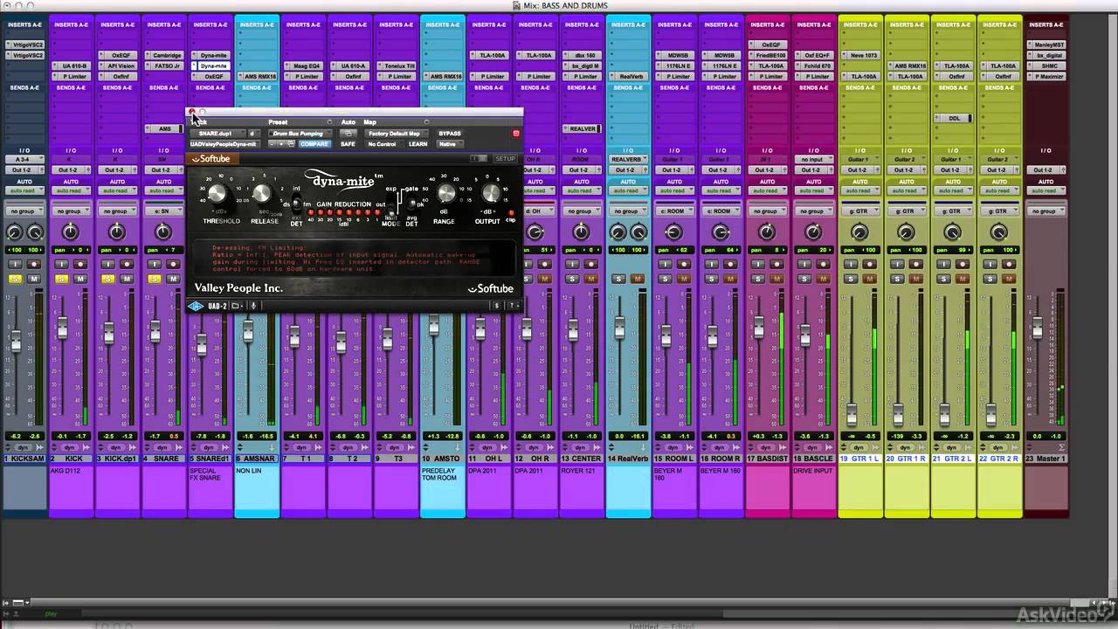Adjust the Output knob on dyna-mite
The image size is (1118, 629).
click(x=490, y=193)
